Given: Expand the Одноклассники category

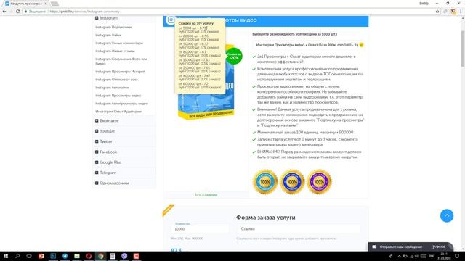Looking at the screenshot, I should click(x=97, y=183).
